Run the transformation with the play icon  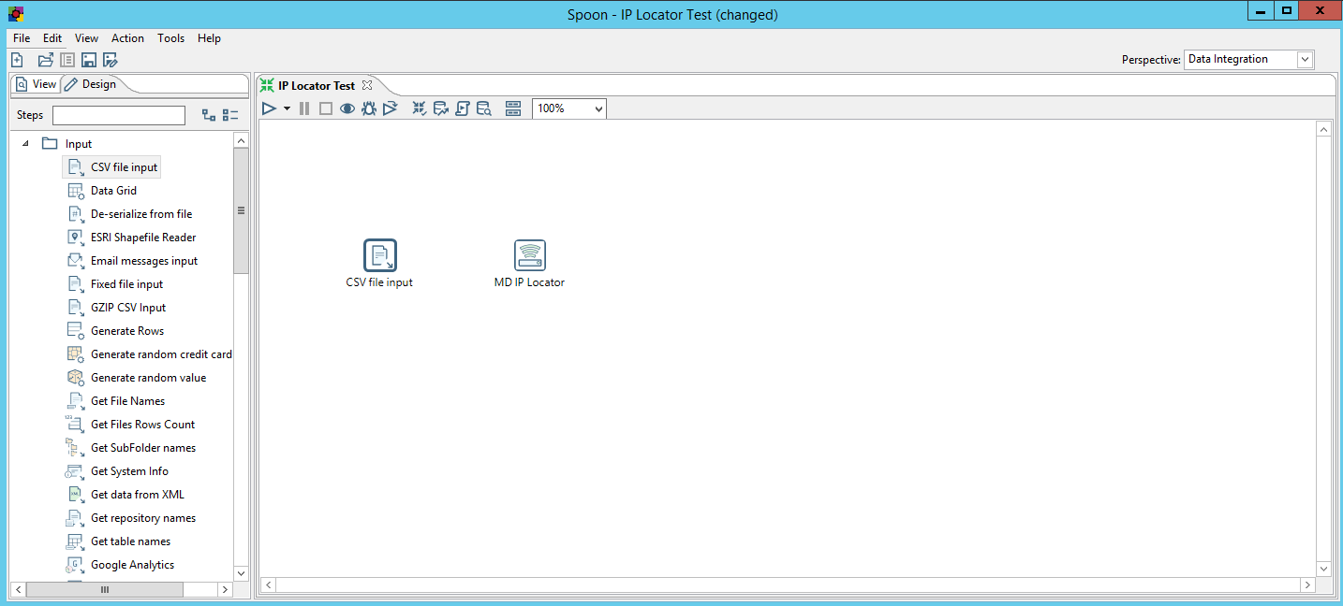(269, 108)
